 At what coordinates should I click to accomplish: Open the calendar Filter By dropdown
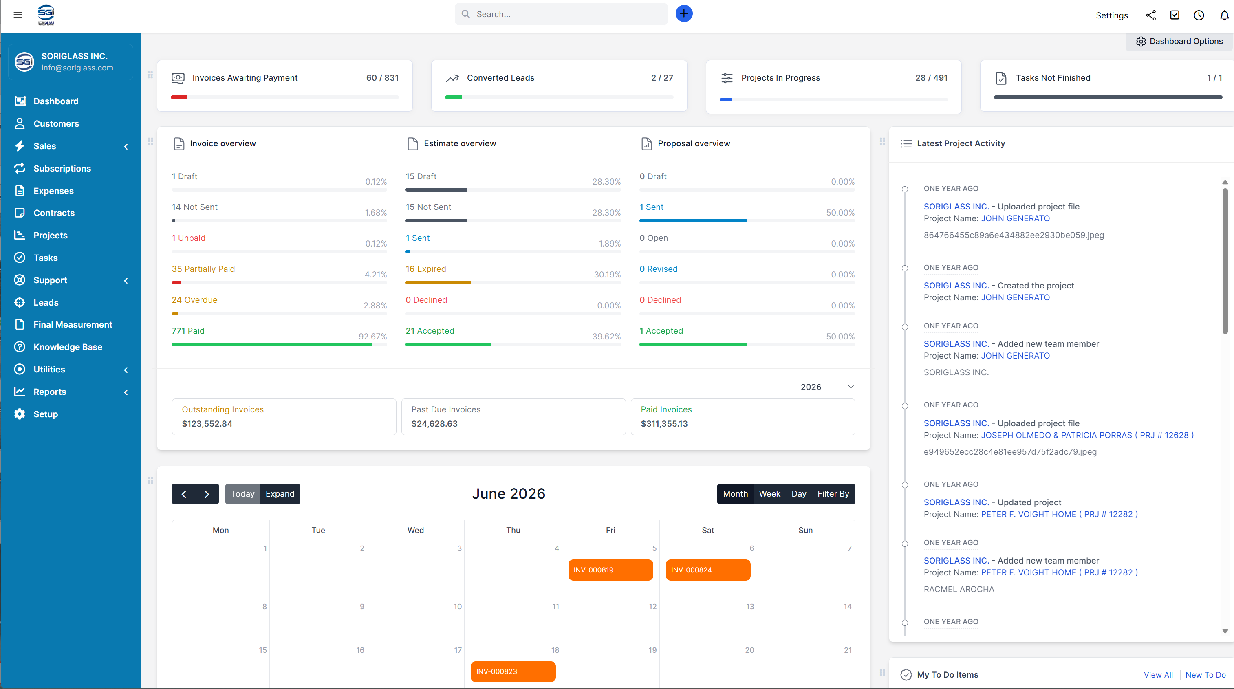pyautogui.click(x=833, y=494)
